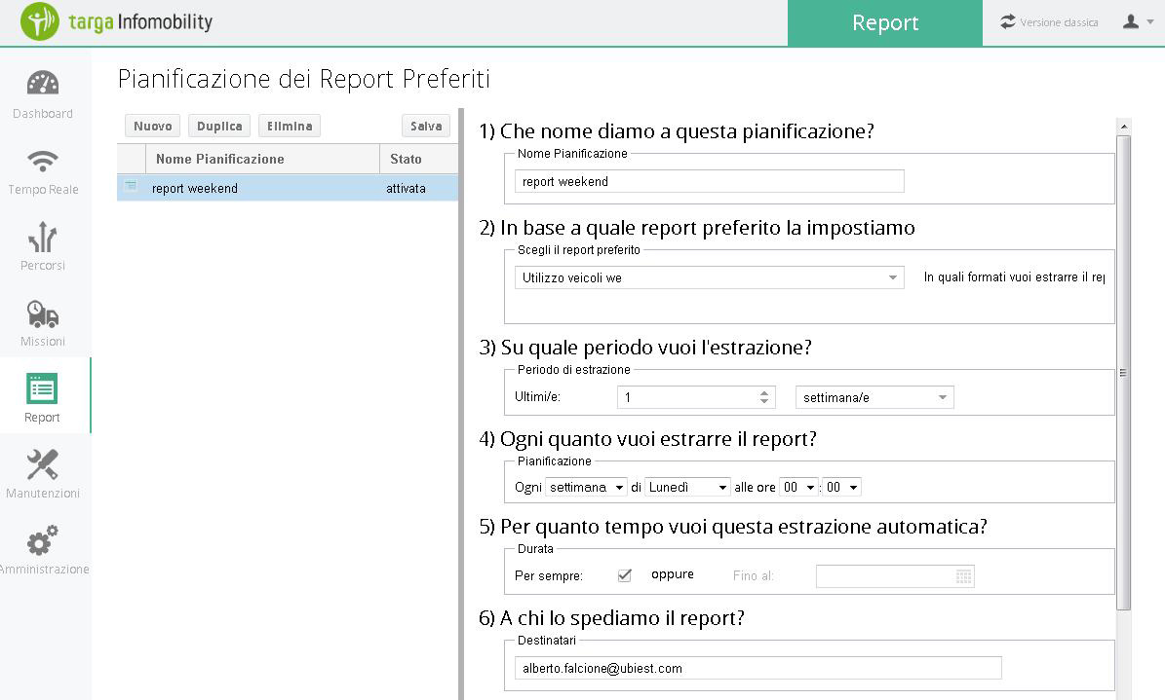Image resolution: width=1165 pixels, height=700 pixels.
Task: Click the Salva button
Action: [x=426, y=127]
